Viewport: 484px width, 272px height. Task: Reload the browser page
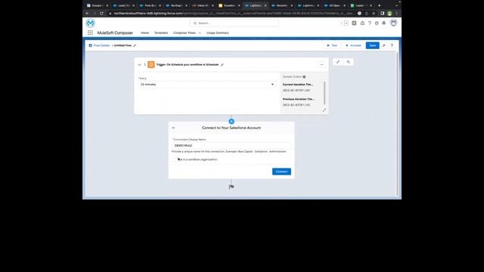(101, 14)
